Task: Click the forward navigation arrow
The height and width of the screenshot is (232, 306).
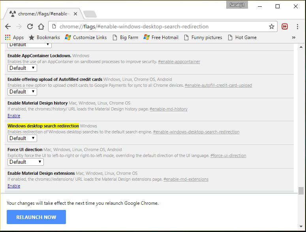Action: point(19,26)
